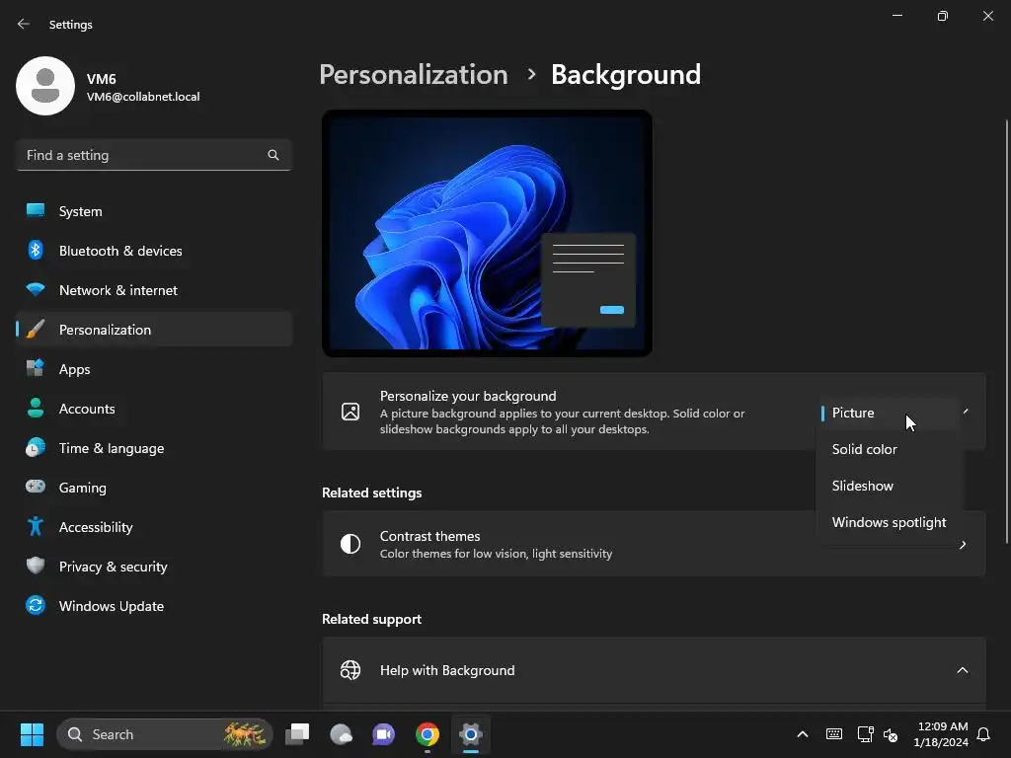1011x758 pixels.
Task: Click the VM6 user avatar
Action: [45, 86]
